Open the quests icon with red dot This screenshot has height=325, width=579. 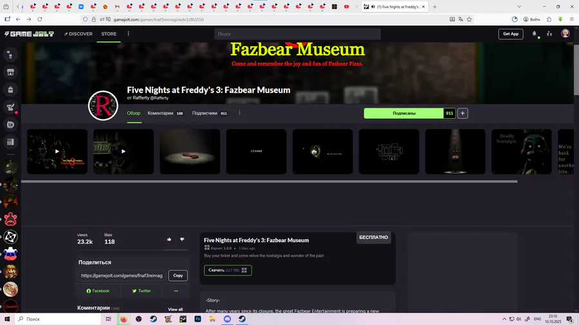[10, 107]
